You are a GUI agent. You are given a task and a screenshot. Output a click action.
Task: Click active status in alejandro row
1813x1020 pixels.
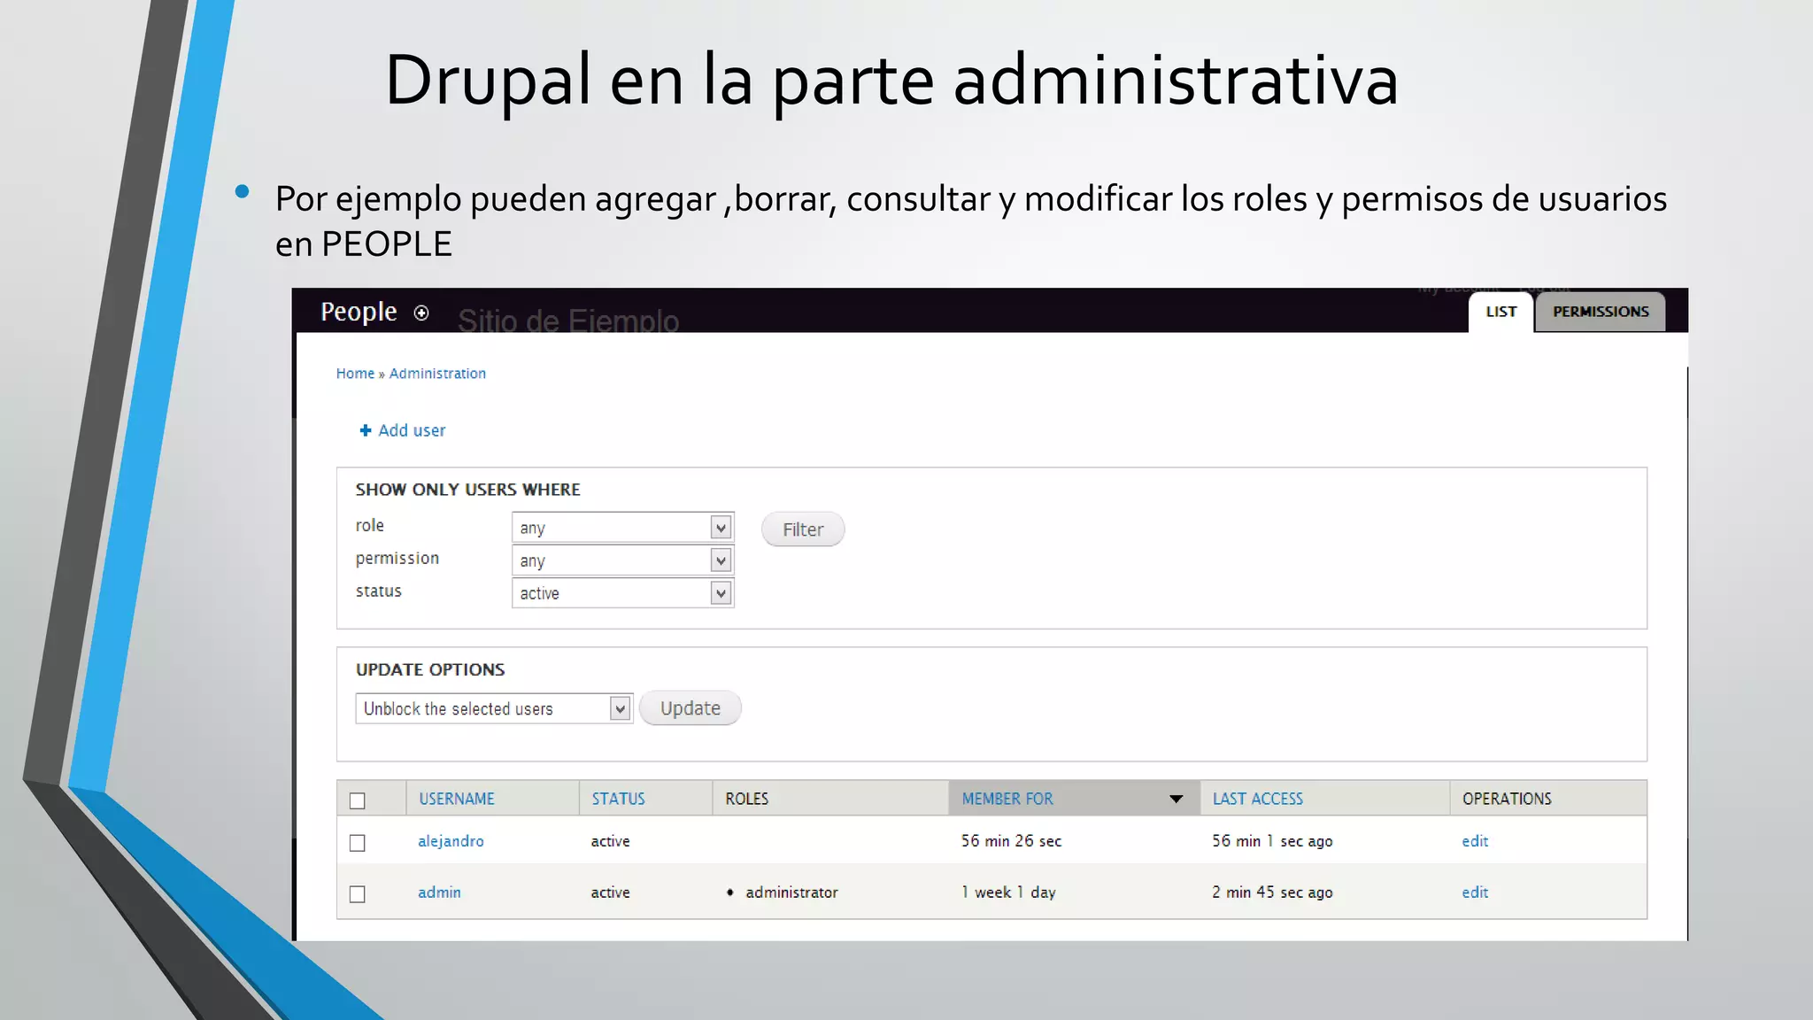tap(610, 841)
